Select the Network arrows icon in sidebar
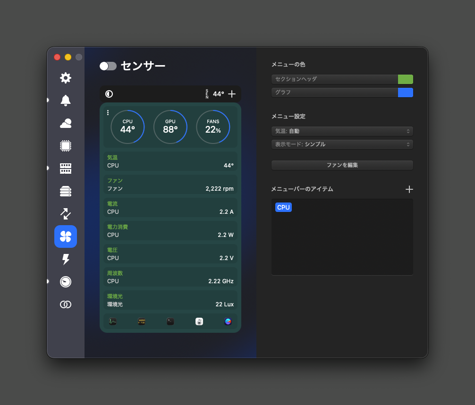Viewport: 475px width, 405px height. 66,214
